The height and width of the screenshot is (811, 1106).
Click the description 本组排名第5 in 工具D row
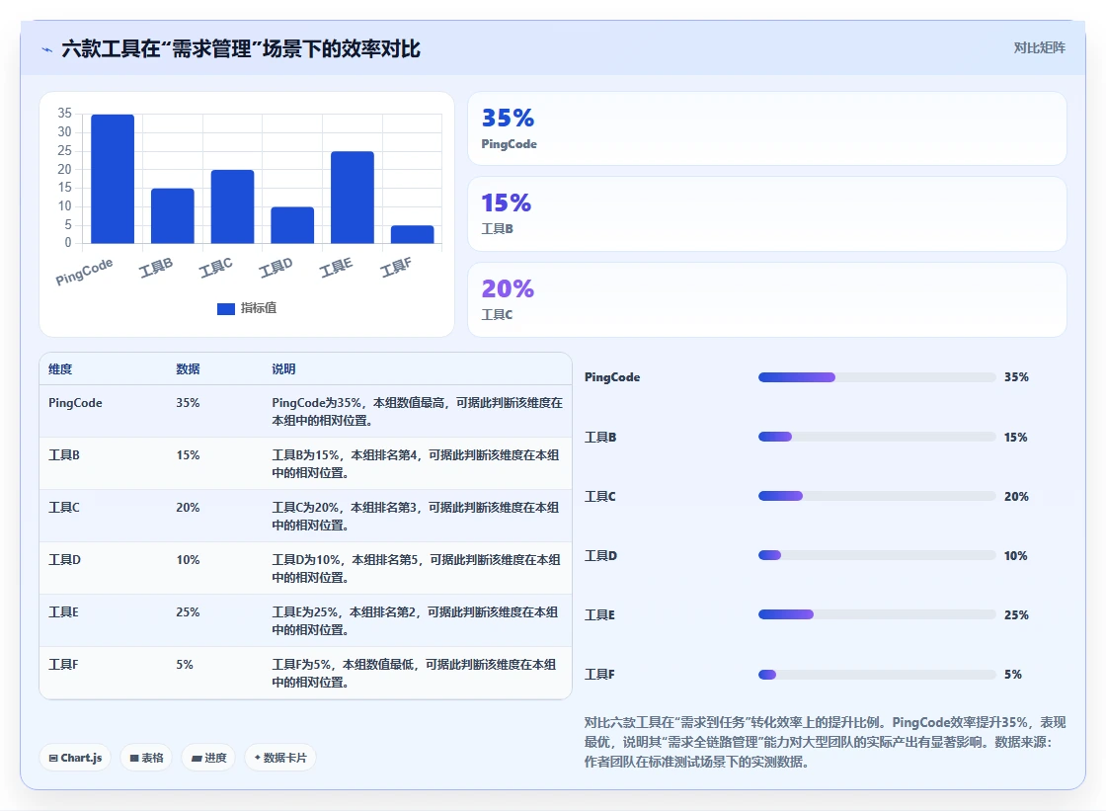(385, 560)
